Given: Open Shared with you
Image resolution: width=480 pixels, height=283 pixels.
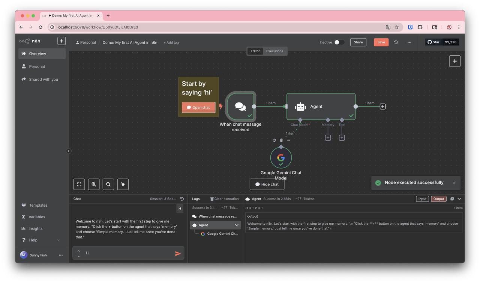Looking at the screenshot, I should (42, 79).
